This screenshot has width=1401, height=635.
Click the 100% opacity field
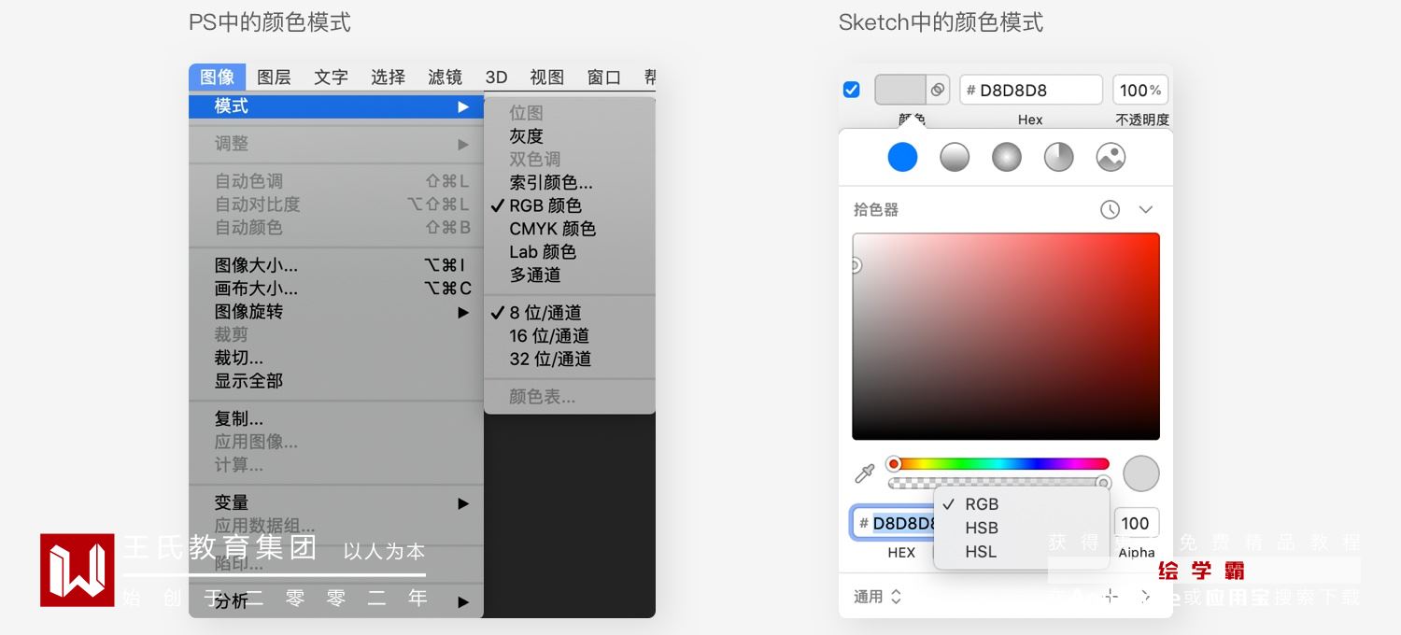pyautogui.click(x=1140, y=91)
